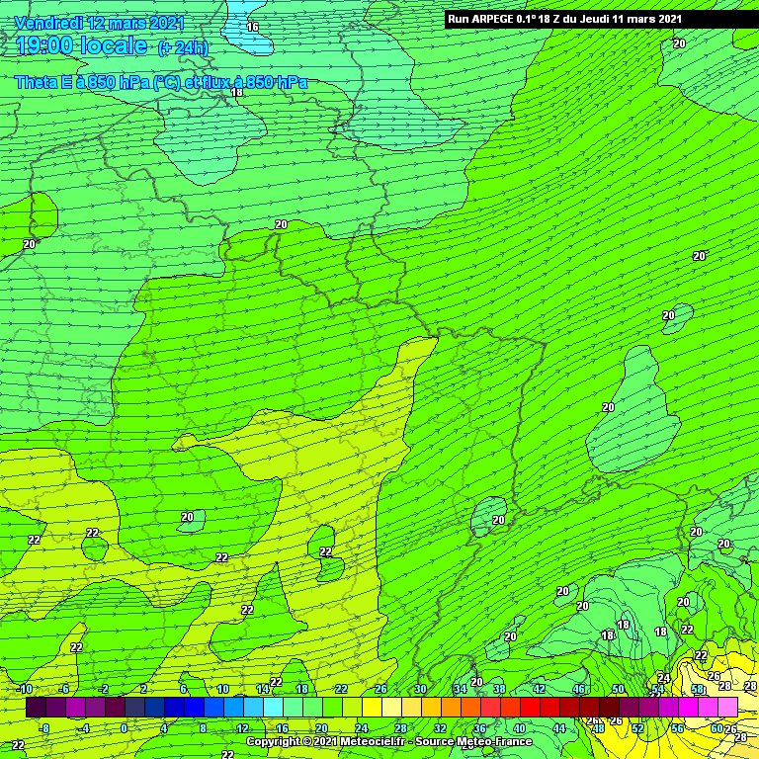Click the 20 label at the top right corner
Image resolution: width=759 pixels, height=759 pixels.
pyautogui.click(x=679, y=43)
